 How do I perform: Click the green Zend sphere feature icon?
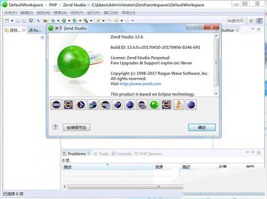tap(154, 105)
